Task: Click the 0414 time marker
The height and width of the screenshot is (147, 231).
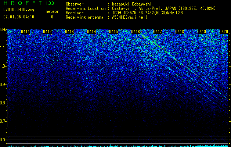Action: (x=91, y=32)
